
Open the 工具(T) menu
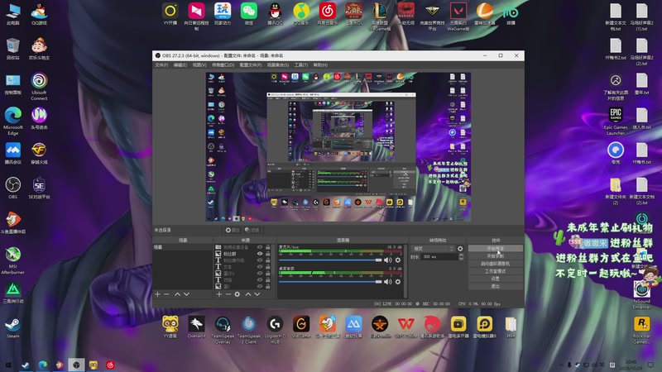click(x=301, y=65)
